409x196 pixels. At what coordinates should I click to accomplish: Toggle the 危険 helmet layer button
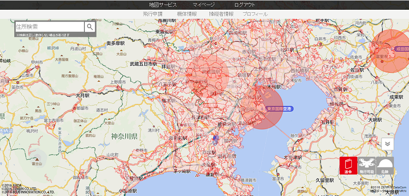385,166
